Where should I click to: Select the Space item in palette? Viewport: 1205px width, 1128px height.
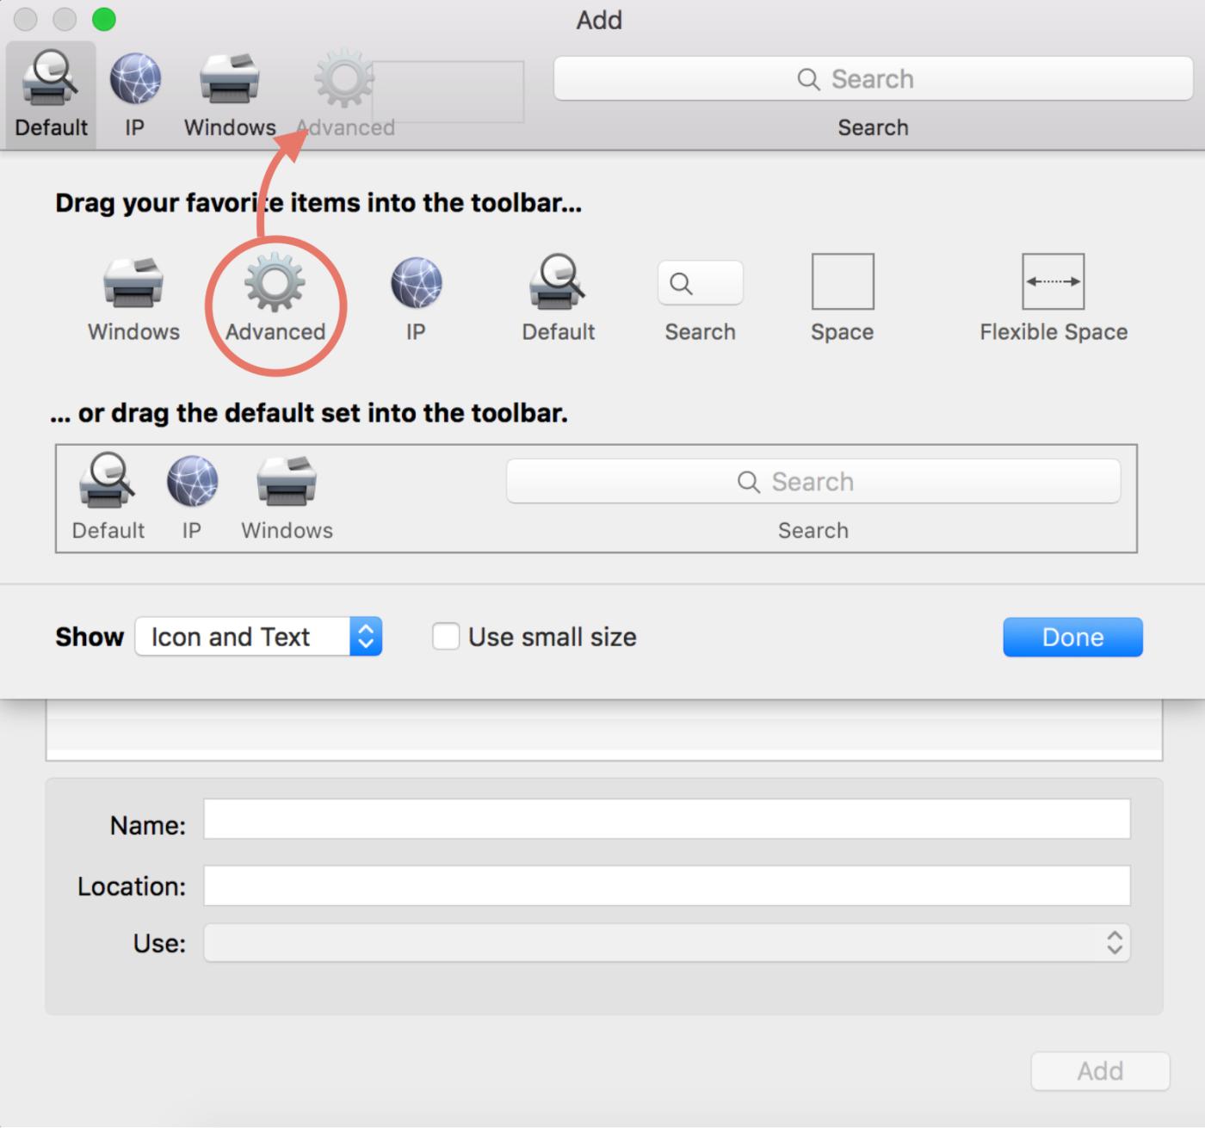point(843,299)
